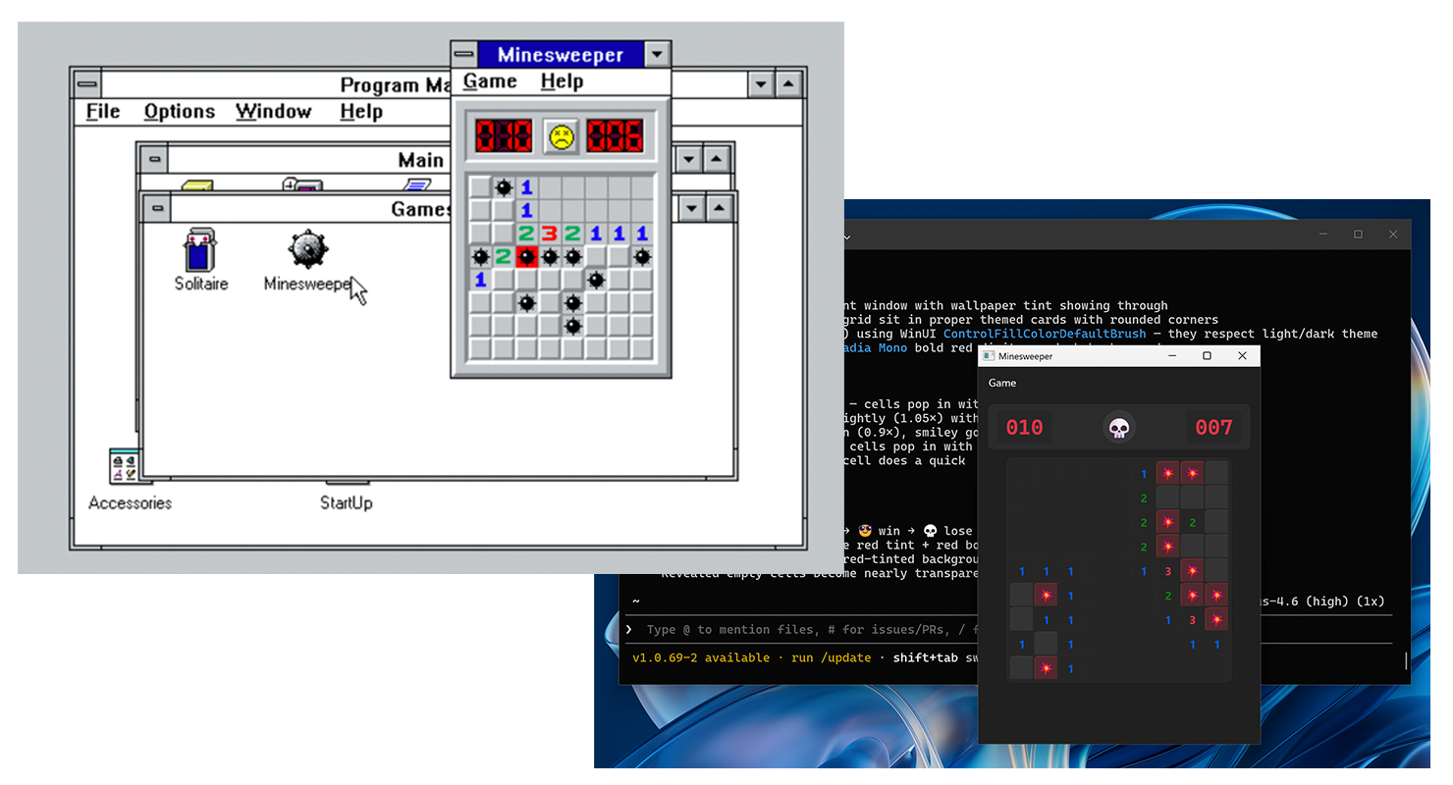
Task: Click the bottom-left unrevealed cell of dark board
Action: (1021, 668)
